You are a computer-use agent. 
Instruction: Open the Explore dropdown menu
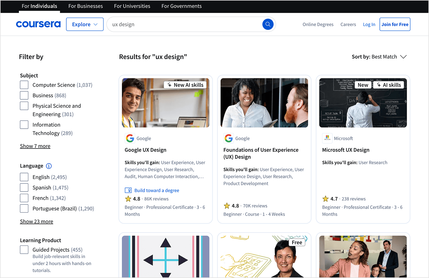[85, 24]
